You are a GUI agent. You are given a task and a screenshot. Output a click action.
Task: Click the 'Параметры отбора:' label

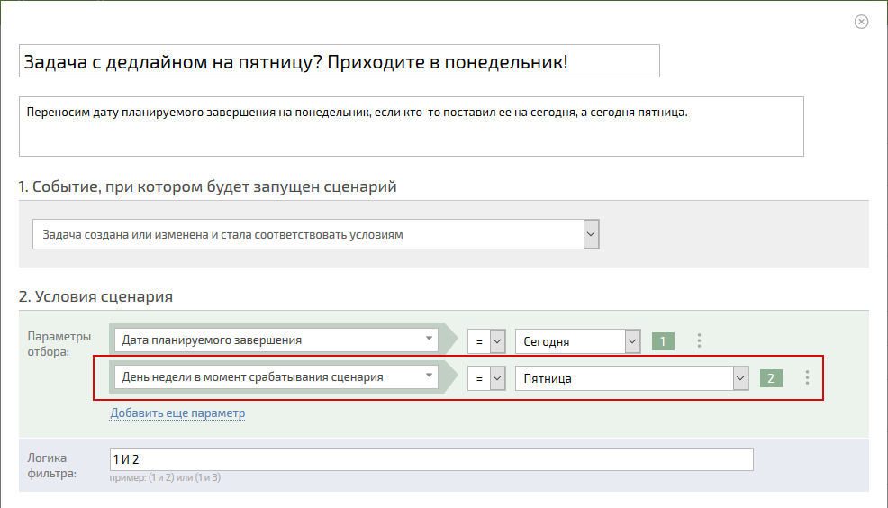point(59,344)
